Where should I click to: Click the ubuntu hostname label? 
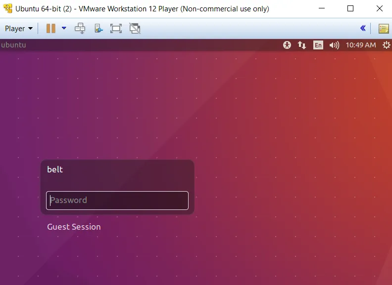coord(13,45)
